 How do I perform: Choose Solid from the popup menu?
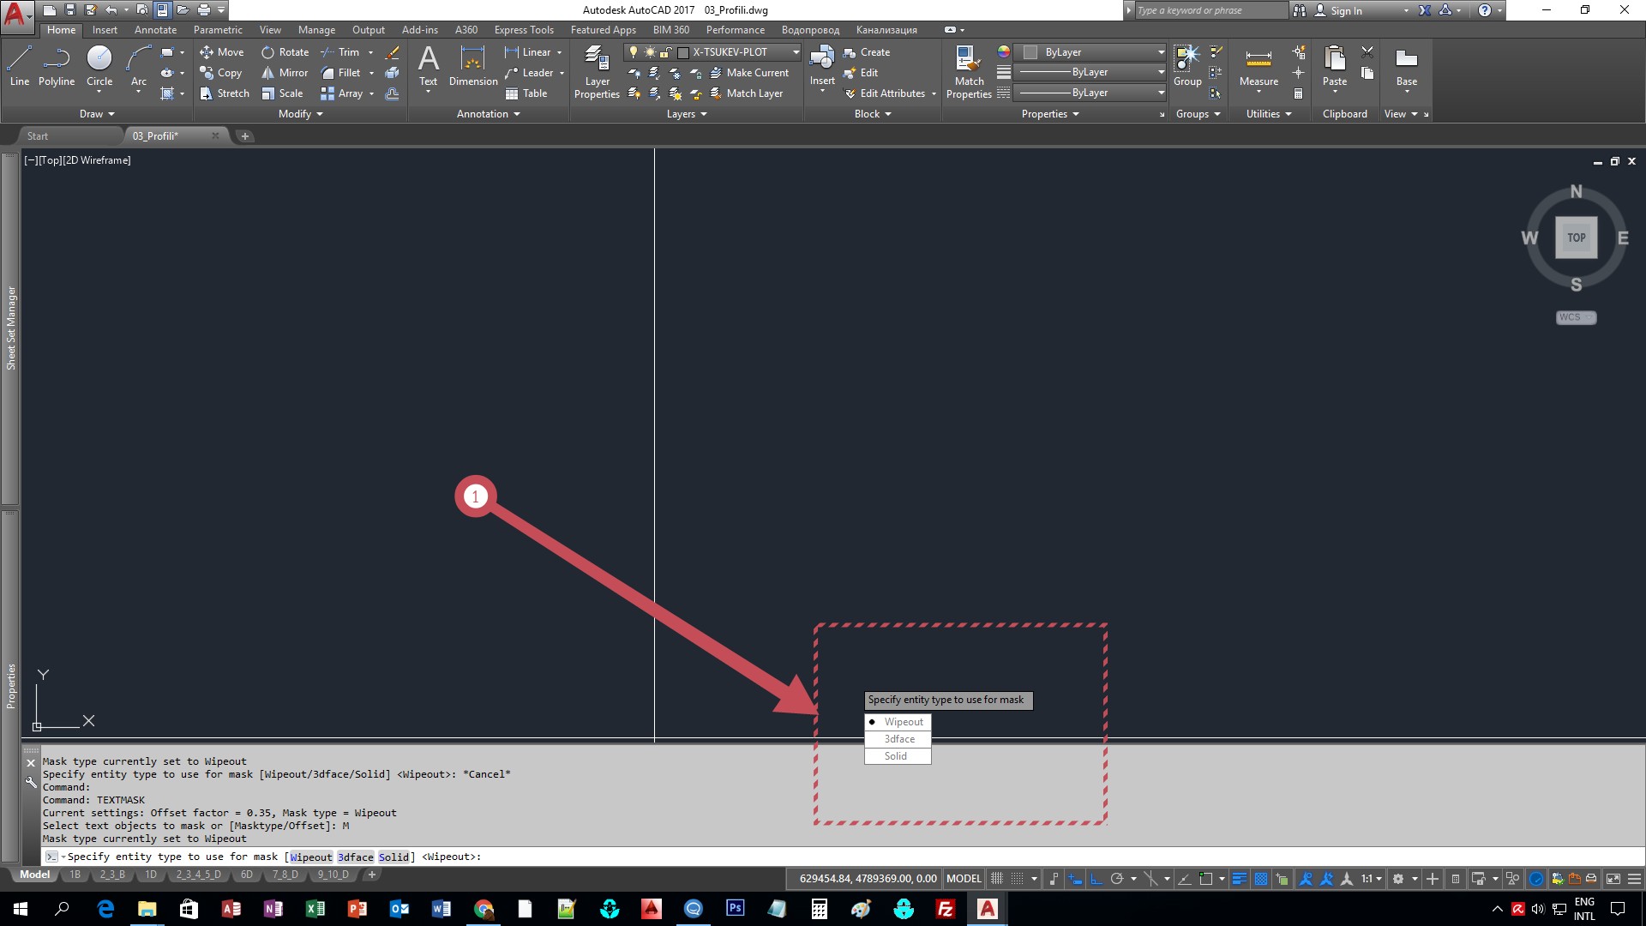pos(898,756)
